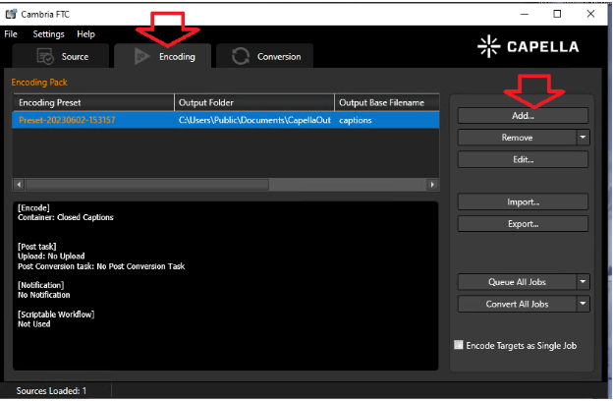613x401 pixels.
Task: Click the Encoding tab play icon
Action: [x=141, y=56]
